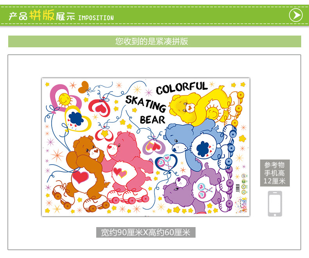Click the arrow circle icon in the green header

(x=296, y=15)
